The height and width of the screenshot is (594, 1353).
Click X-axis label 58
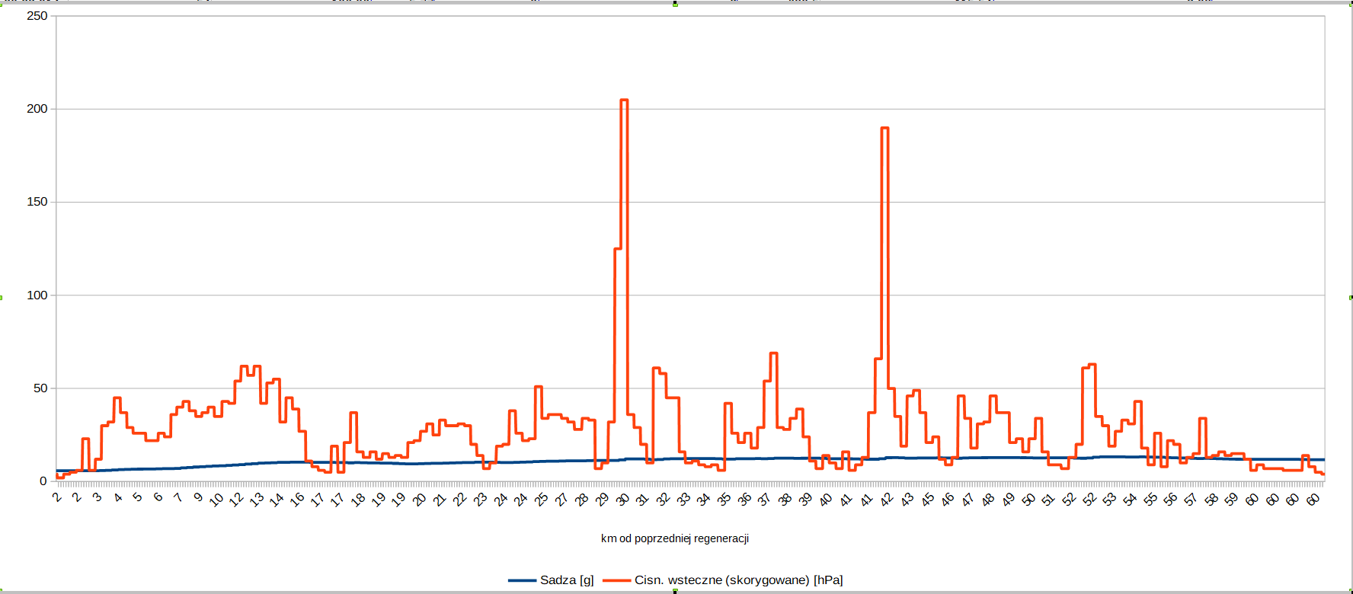click(x=1211, y=500)
